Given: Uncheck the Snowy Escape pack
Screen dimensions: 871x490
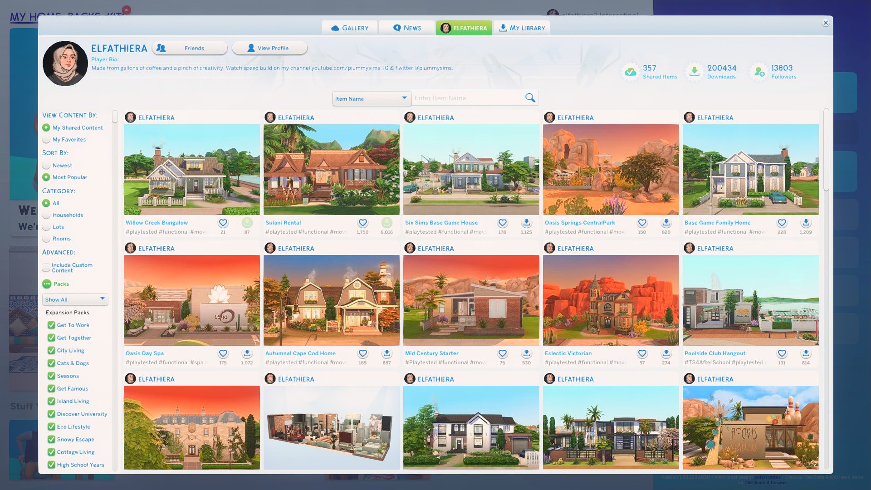Looking at the screenshot, I should 51,440.
